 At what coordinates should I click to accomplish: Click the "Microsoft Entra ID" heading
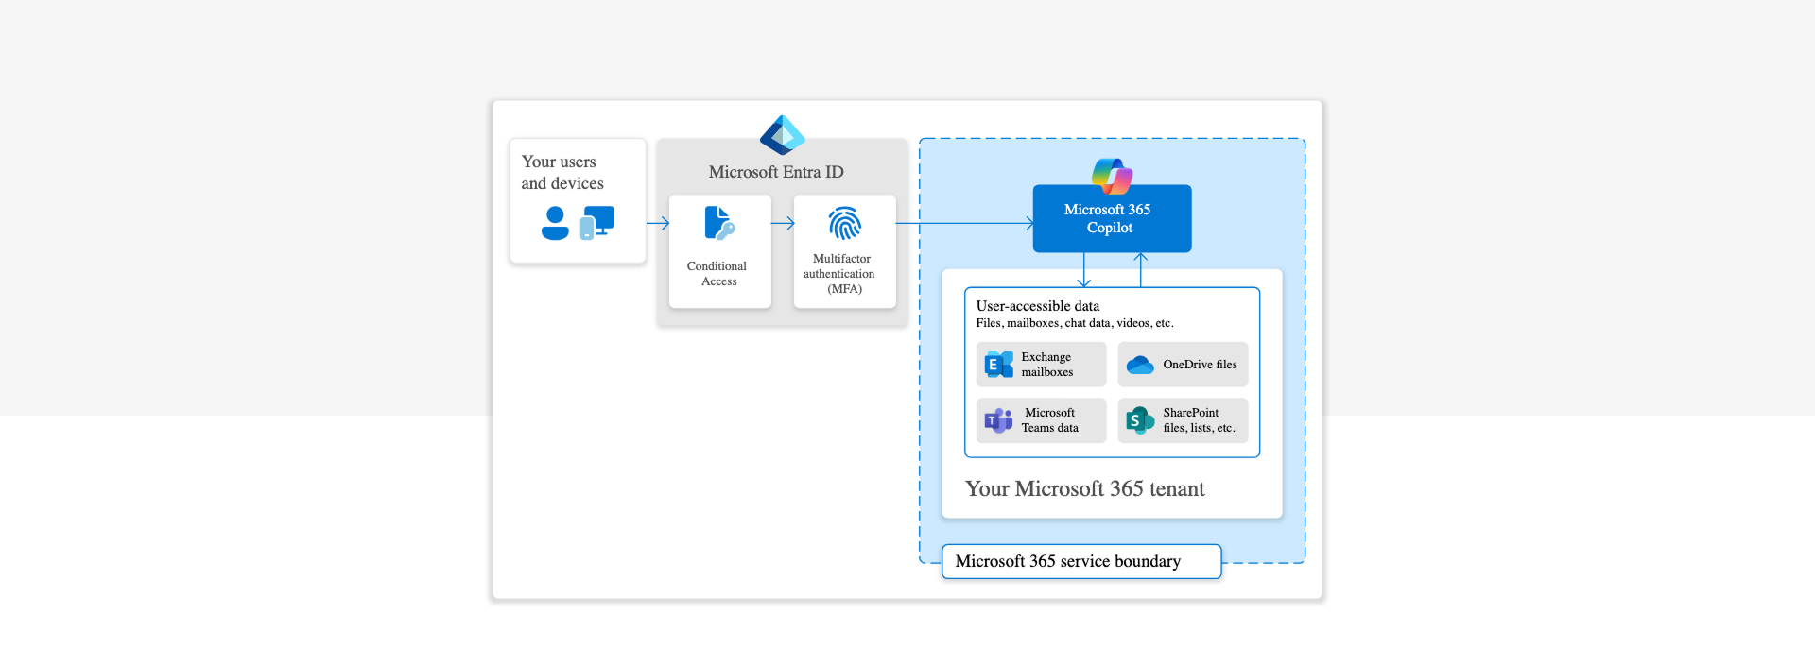tap(776, 172)
